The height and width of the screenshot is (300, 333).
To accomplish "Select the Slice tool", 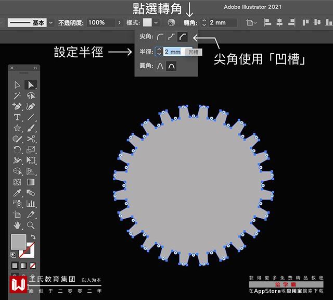I will 31,215.
